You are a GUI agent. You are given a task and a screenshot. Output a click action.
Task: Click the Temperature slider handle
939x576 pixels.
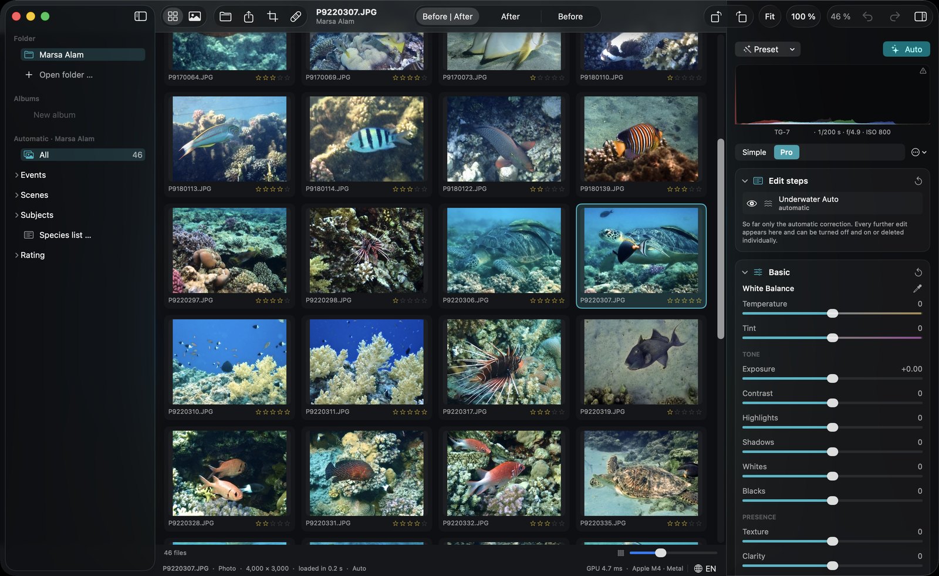(832, 314)
